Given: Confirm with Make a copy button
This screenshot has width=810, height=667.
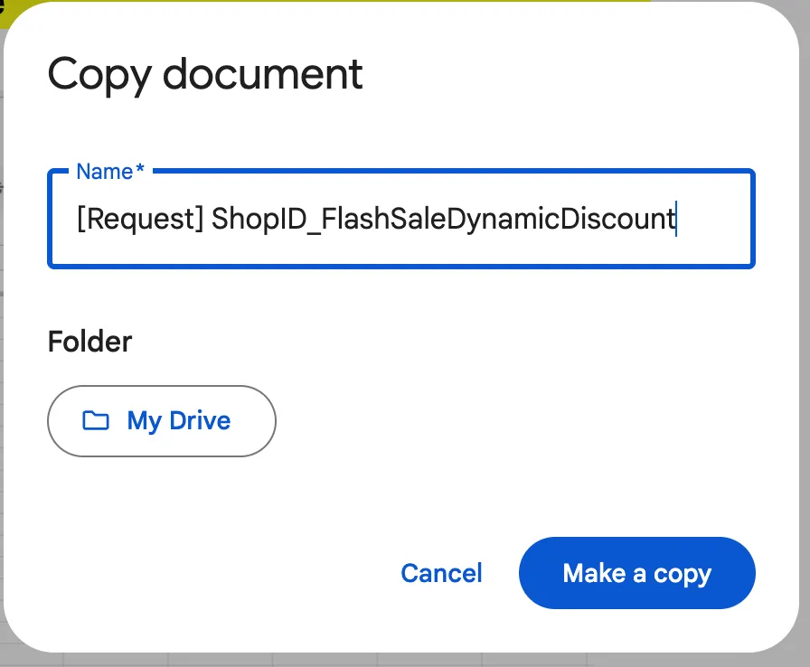Looking at the screenshot, I should [x=637, y=573].
